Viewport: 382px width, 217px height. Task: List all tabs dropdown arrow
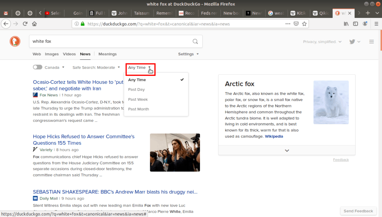tap(377, 13)
